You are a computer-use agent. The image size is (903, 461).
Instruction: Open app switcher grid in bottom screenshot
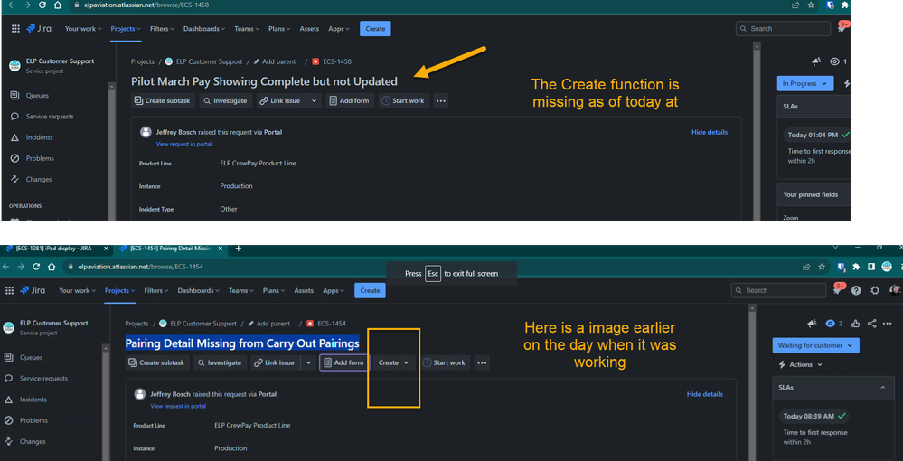click(x=10, y=290)
